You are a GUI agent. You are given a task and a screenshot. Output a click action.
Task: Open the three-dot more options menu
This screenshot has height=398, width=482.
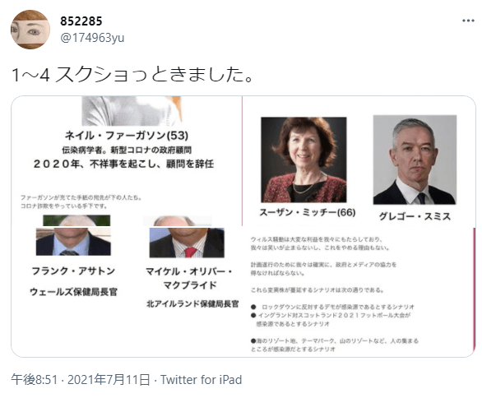tap(468, 21)
